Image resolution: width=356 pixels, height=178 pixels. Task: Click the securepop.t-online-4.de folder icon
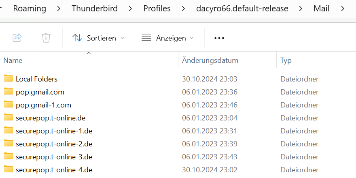pyautogui.click(x=8, y=169)
